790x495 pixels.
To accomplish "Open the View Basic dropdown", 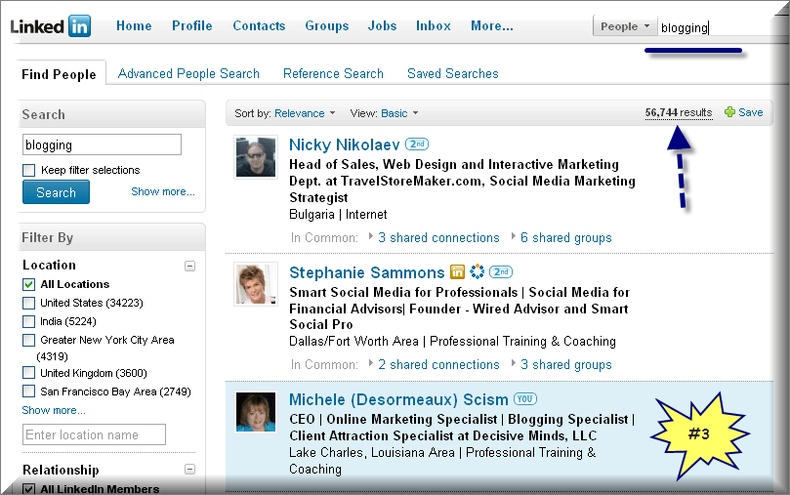I will tap(399, 113).
